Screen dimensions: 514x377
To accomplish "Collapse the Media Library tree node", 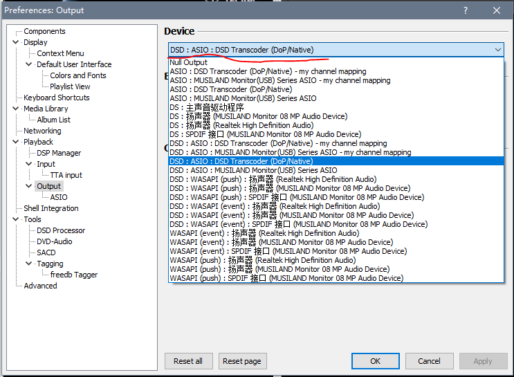I will tap(15, 108).
